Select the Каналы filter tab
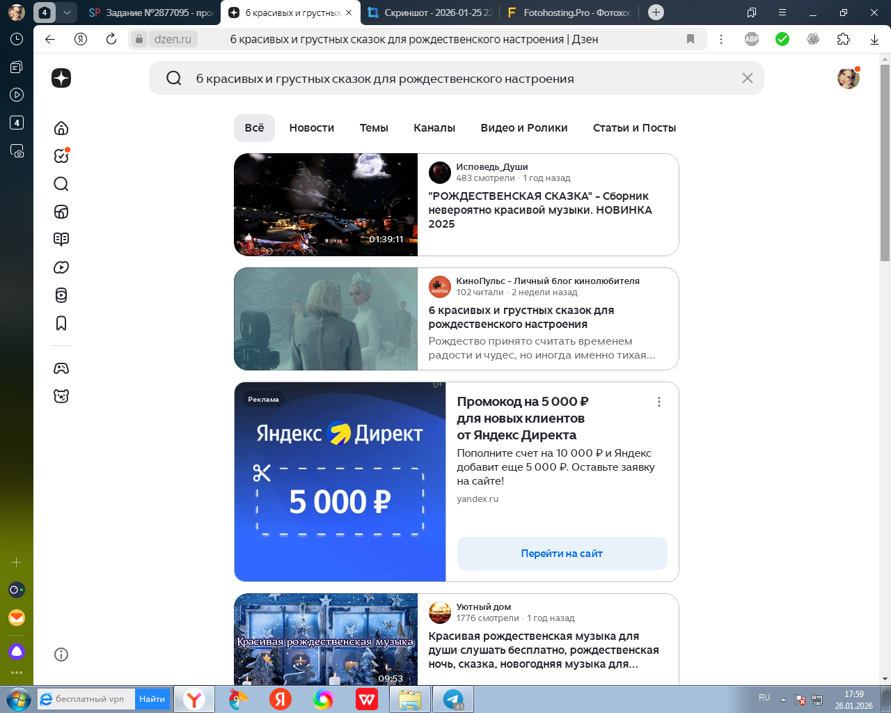The image size is (891, 713). (434, 128)
